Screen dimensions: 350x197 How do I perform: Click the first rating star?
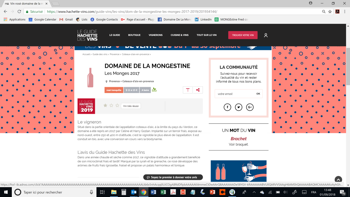tap(105, 106)
